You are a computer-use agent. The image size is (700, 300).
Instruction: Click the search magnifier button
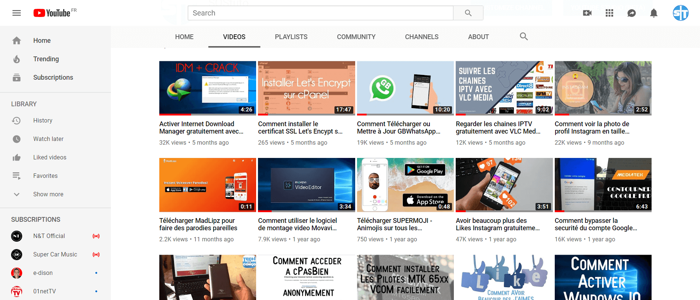(x=468, y=13)
